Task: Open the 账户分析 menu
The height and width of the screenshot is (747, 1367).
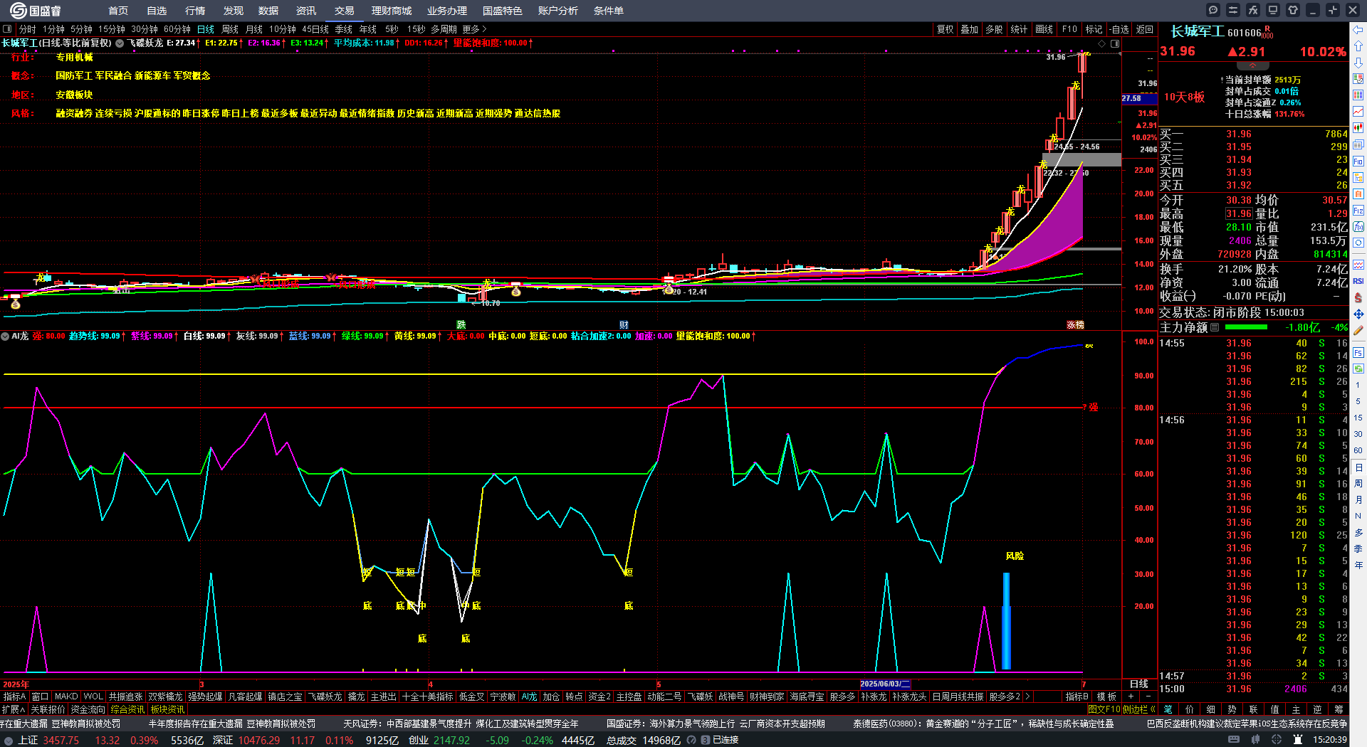Action: click(x=558, y=11)
